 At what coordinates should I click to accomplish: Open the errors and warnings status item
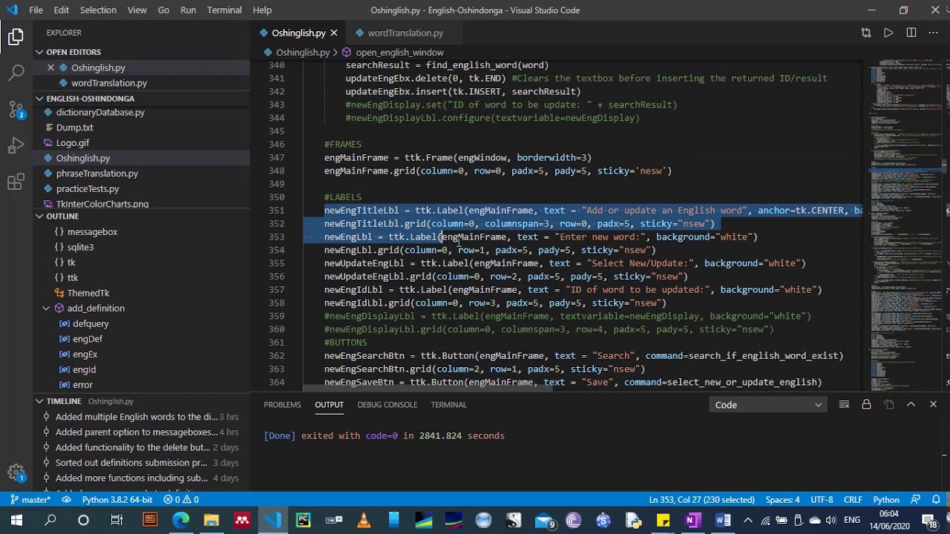click(181, 499)
